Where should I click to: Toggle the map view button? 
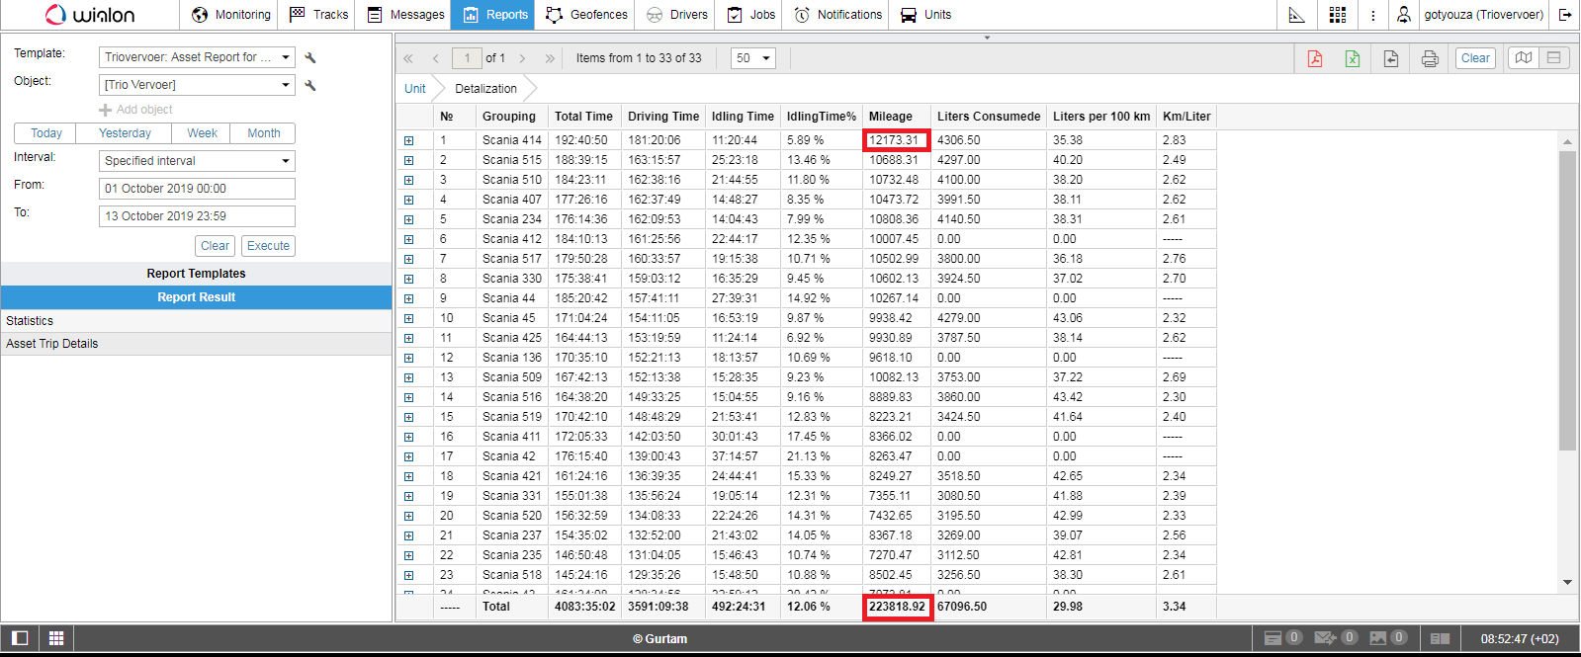[x=1523, y=58]
